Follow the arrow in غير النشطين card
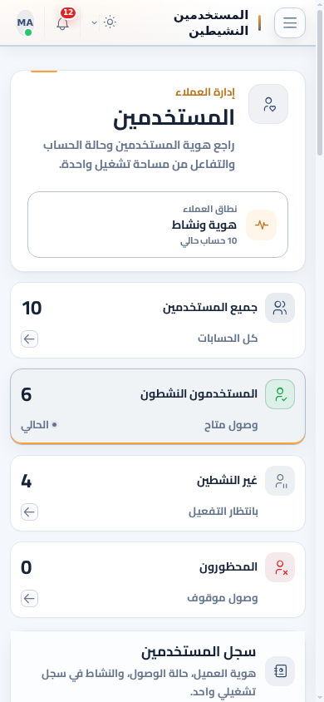The width and height of the screenshot is (324, 702). coord(30,512)
